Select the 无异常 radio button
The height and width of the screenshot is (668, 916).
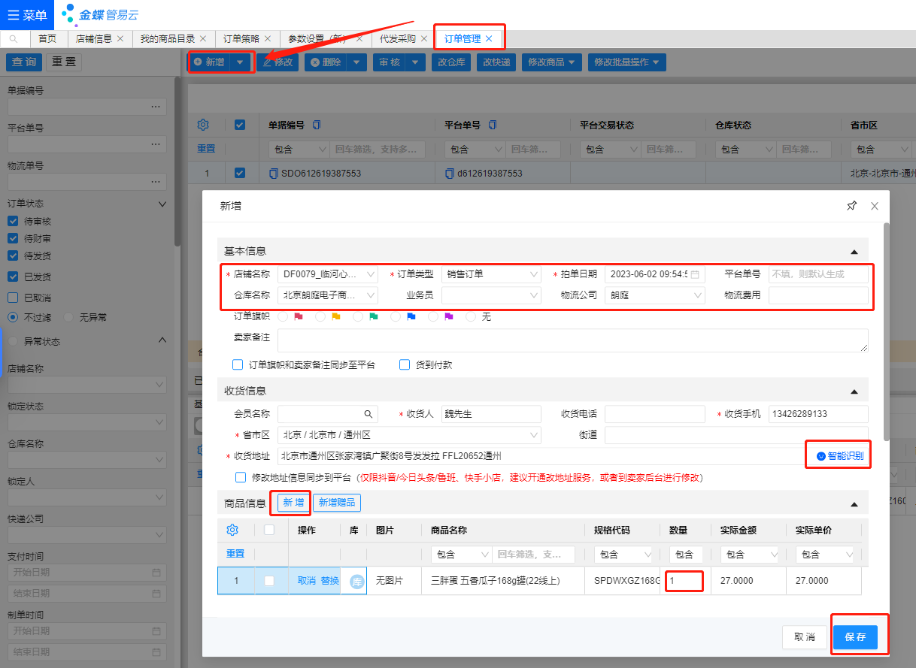70,317
